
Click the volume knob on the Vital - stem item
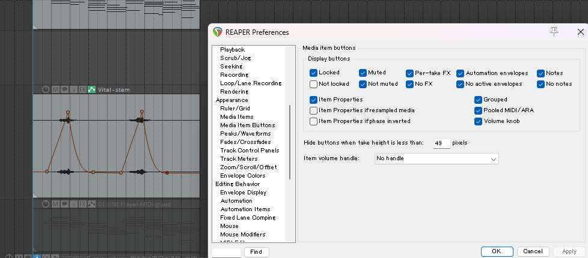45,89
